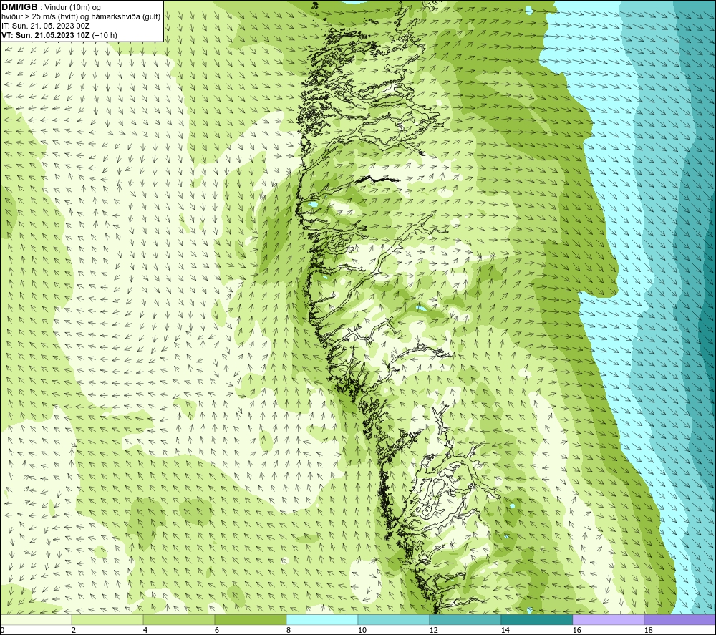Image resolution: width=716 pixels, height=635 pixels.
Task: Click the legend value label '10'
Action: tap(362, 630)
